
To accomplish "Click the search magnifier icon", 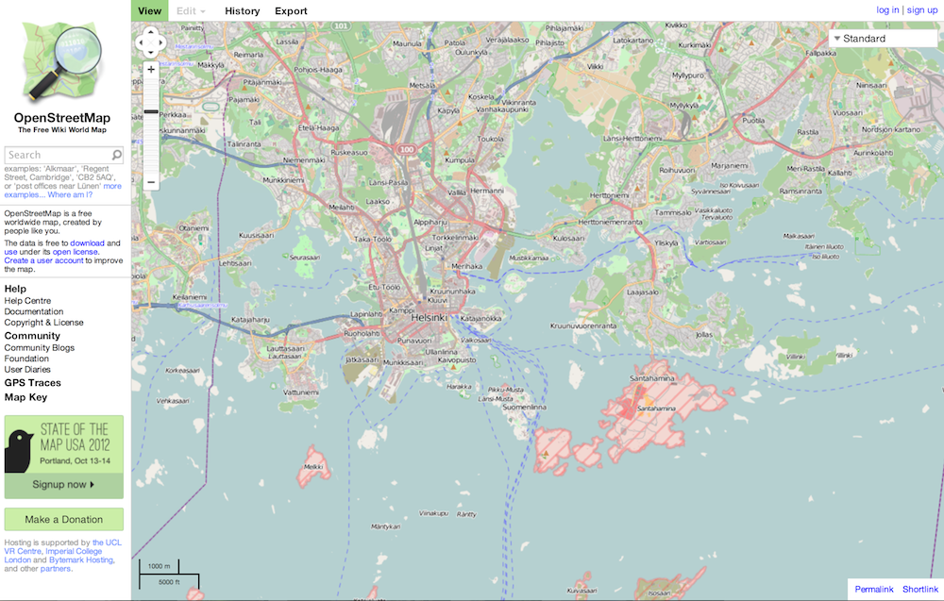I will tap(117, 155).
